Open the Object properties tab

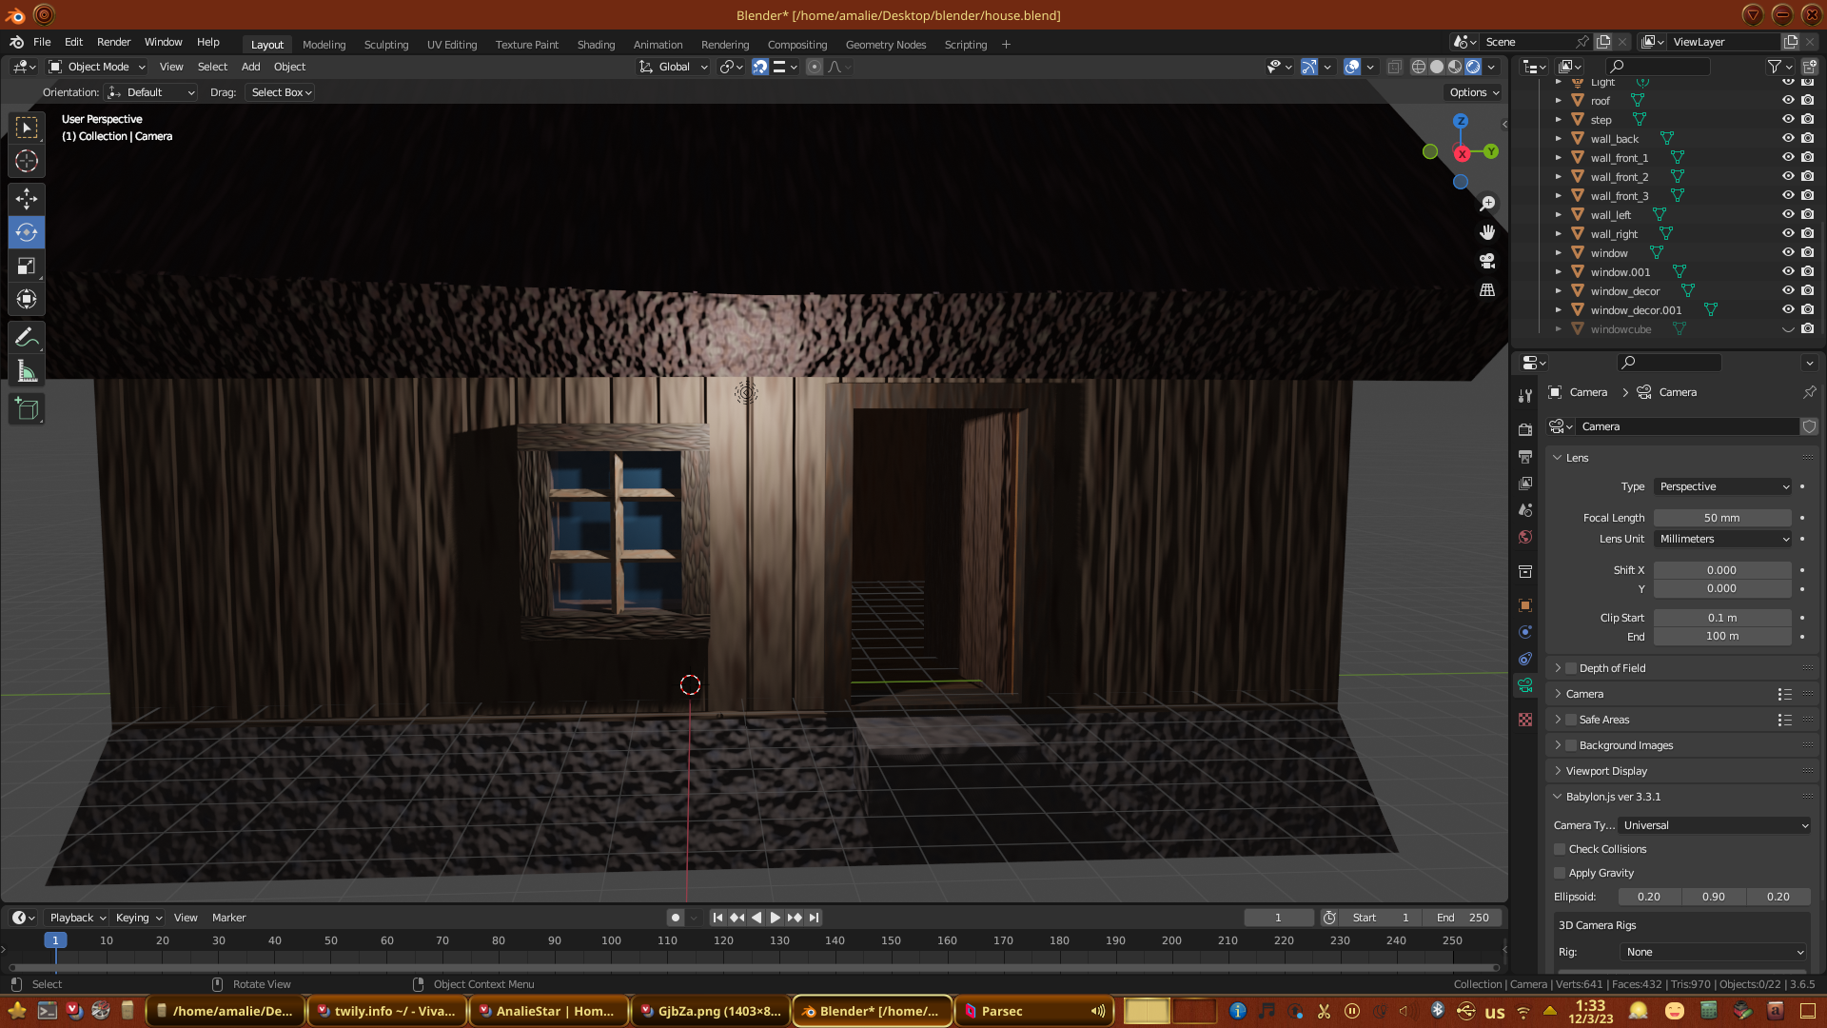1525,605
